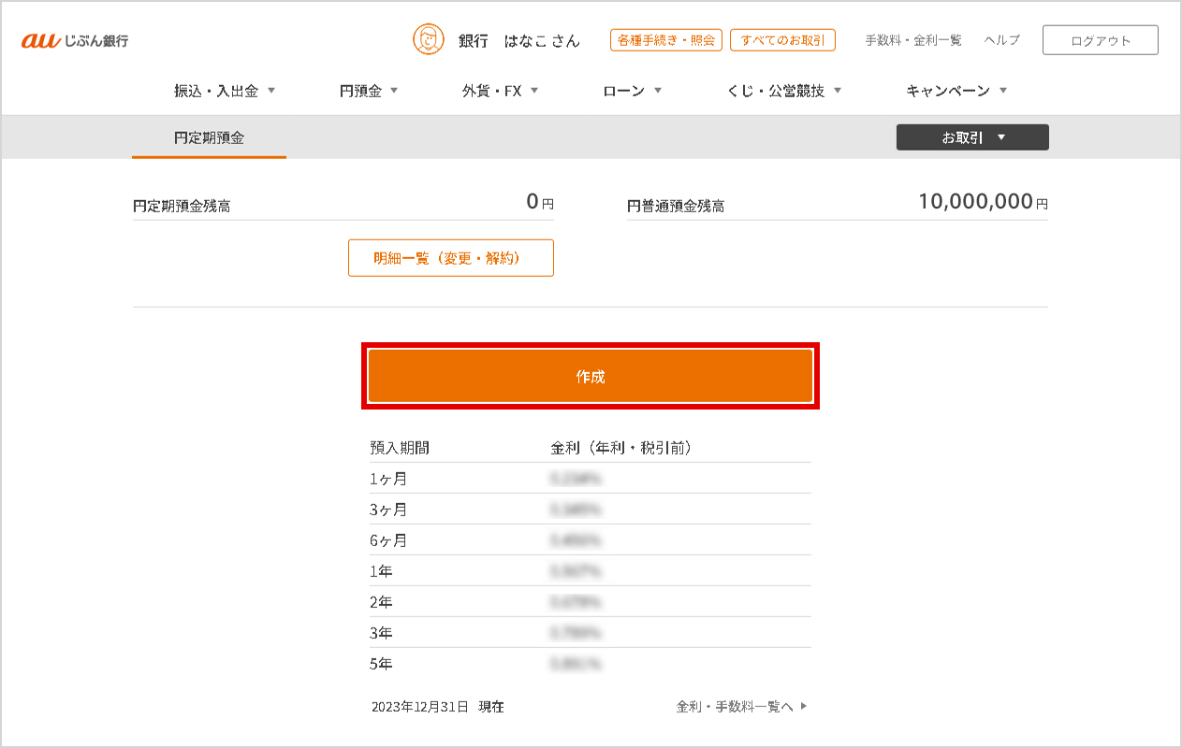The image size is (1182, 748).
Task: Open すべてのお取引
Action: [x=782, y=40]
